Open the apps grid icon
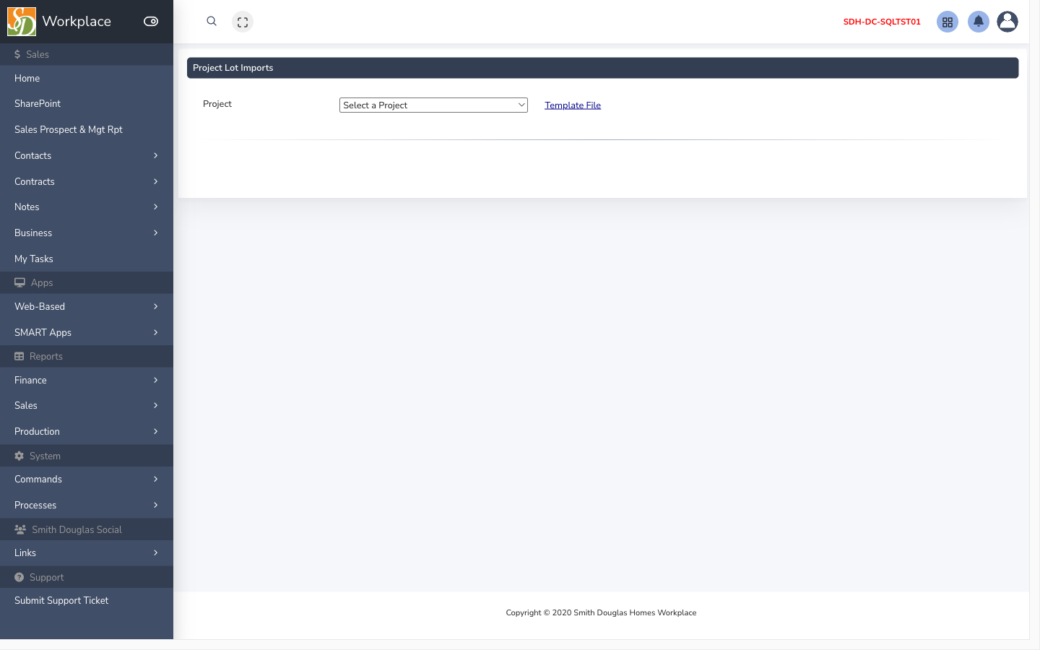 tap(948, 22)
